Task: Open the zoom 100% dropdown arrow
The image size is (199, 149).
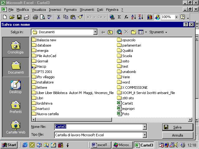Action: (x=176, y=17)
